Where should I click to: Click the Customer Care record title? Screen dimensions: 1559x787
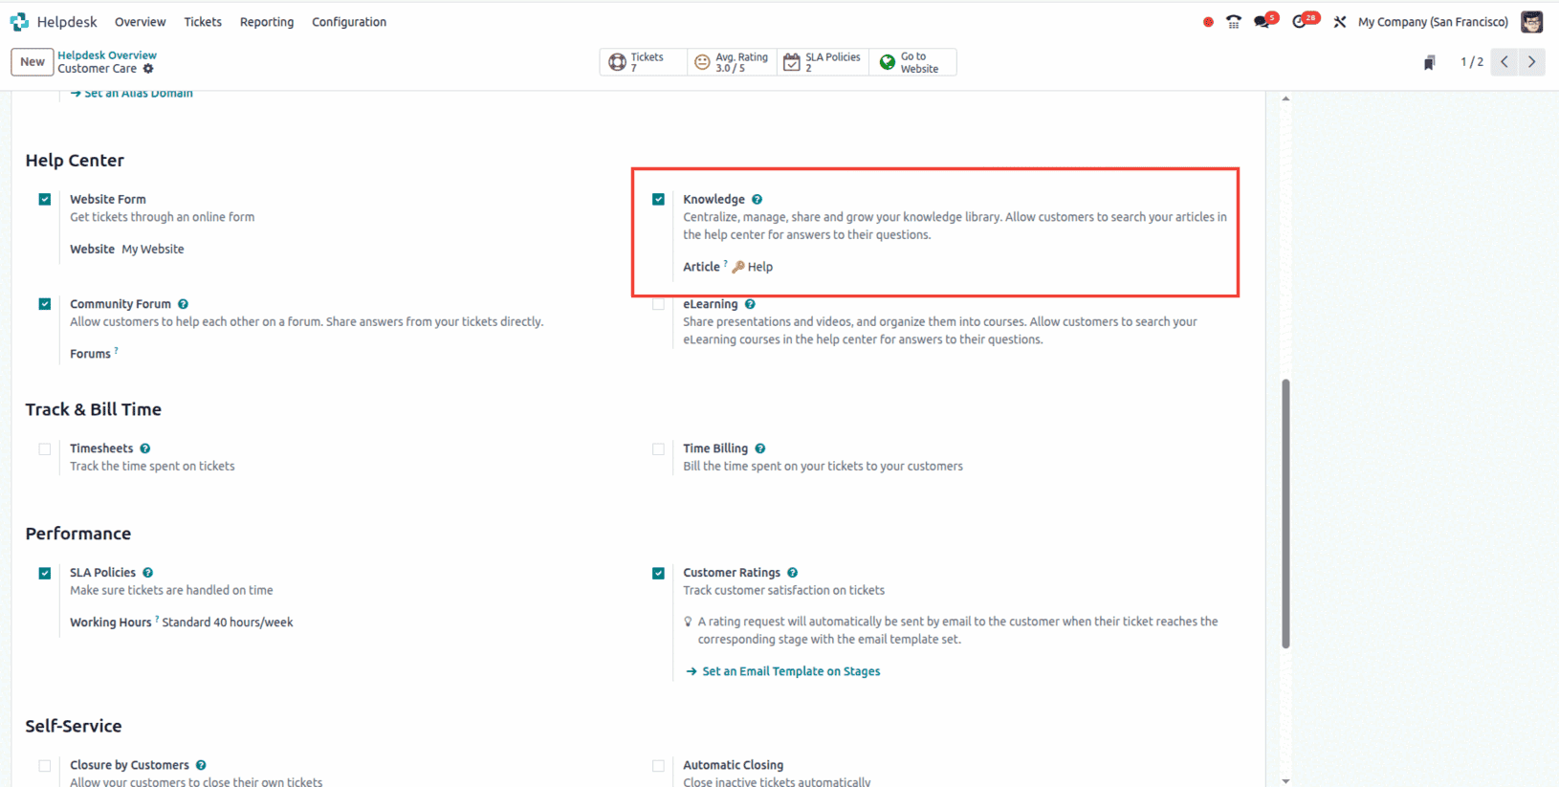[97, 69]
